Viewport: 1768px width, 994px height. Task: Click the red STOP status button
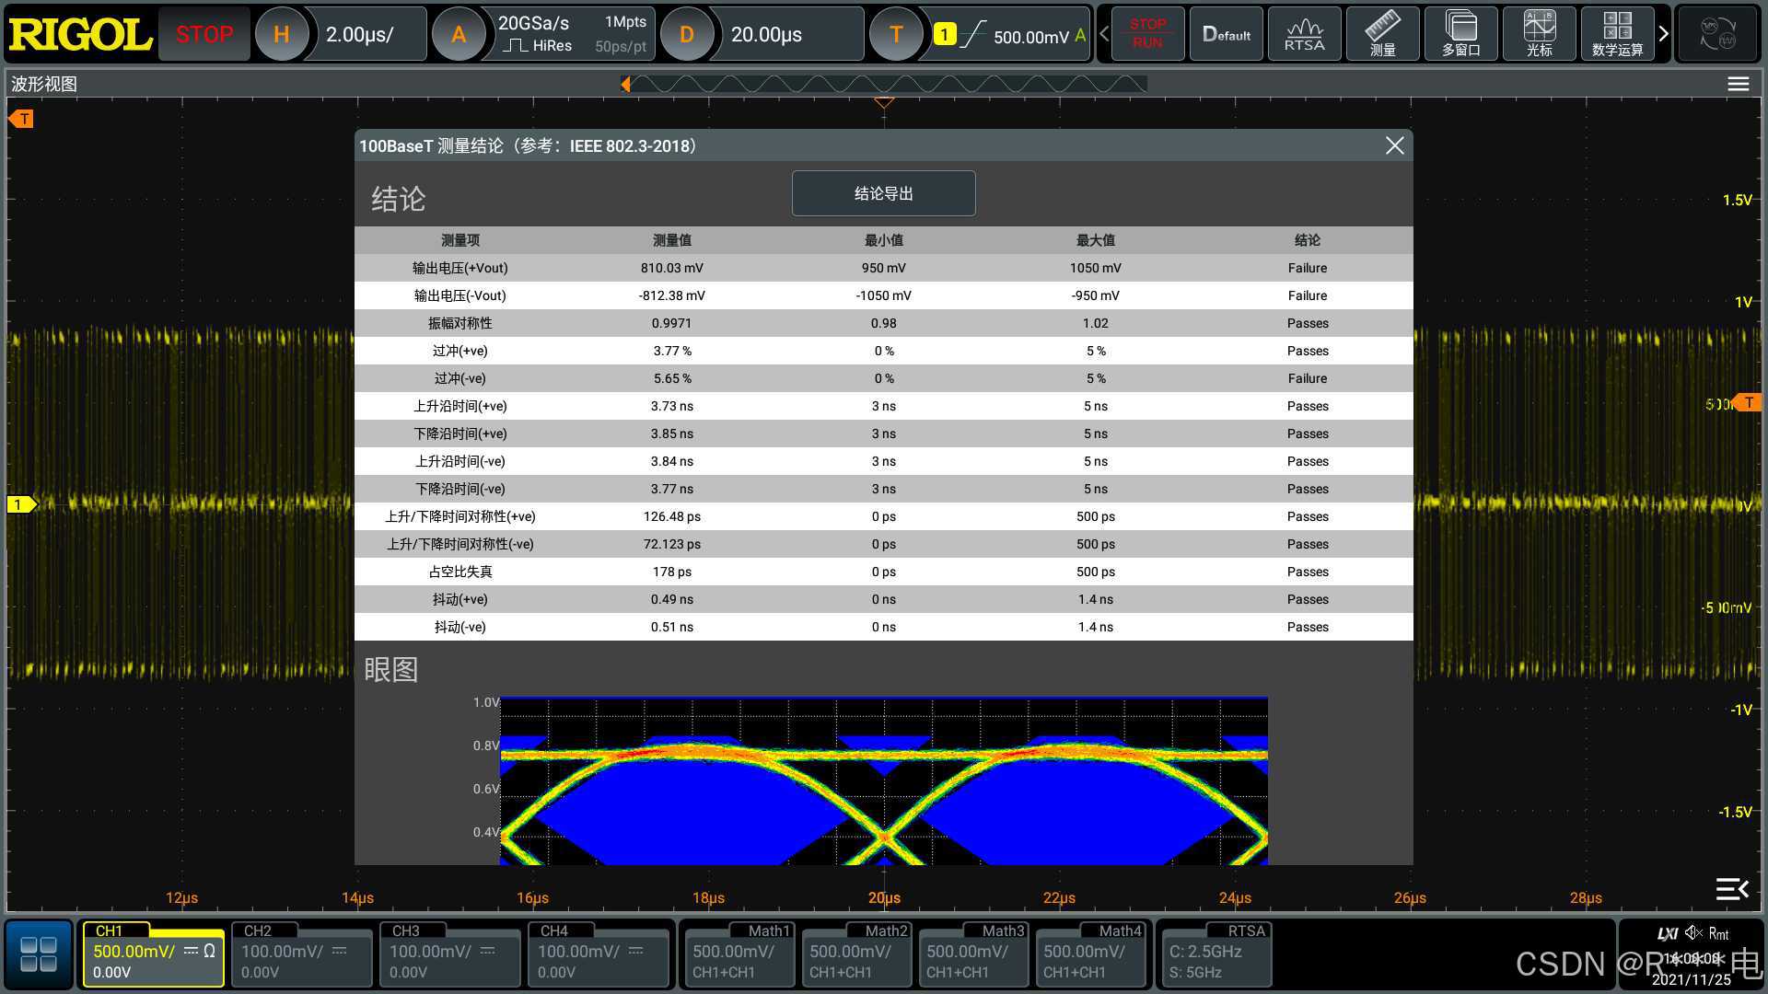[x=204, y=34]
